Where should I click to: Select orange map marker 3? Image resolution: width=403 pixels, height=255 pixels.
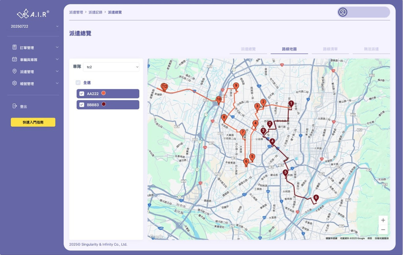tap(257, 107)
